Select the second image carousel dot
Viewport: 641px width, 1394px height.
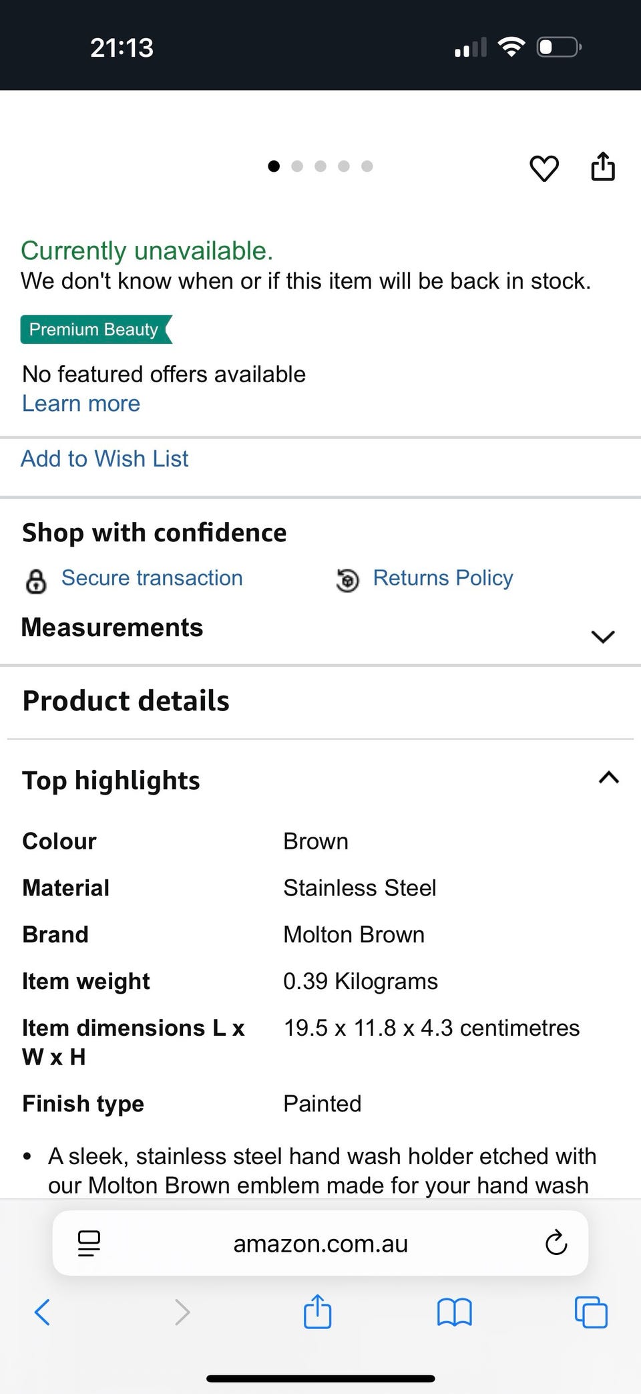click(297, 166)
